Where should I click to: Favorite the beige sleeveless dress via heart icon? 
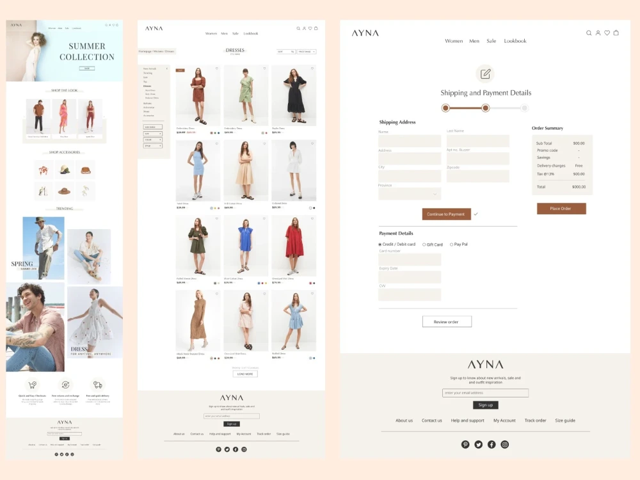[x=264, y=143]
